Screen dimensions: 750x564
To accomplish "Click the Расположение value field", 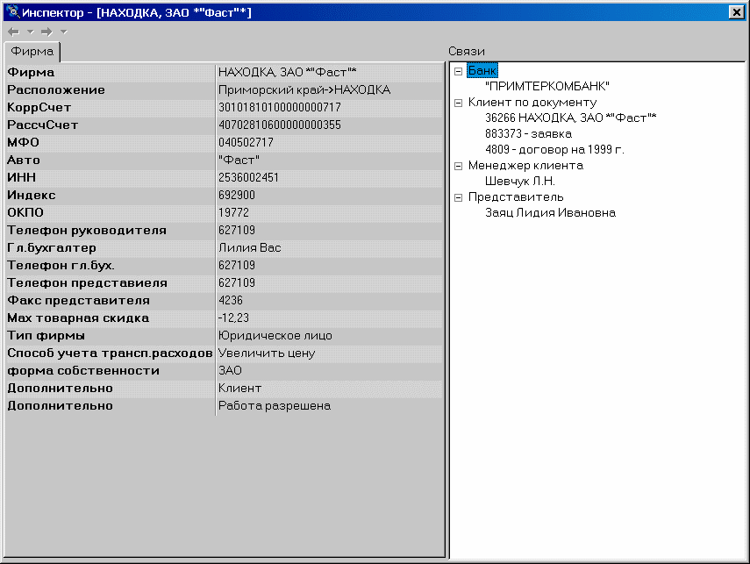I will (304, 89).
